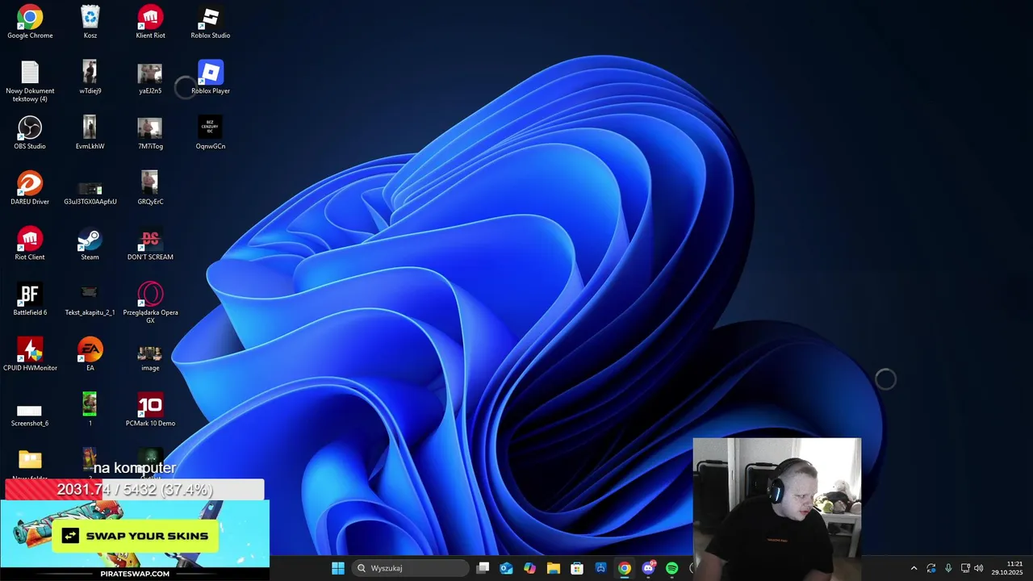Open the network status tray icon
This screenshot has width=1033, height=581.
click(x=965, y=568)
